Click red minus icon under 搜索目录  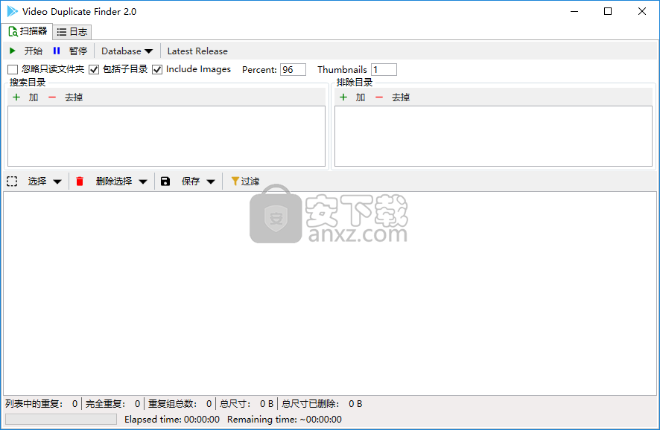pyautogui.click(x=52, y=97)
